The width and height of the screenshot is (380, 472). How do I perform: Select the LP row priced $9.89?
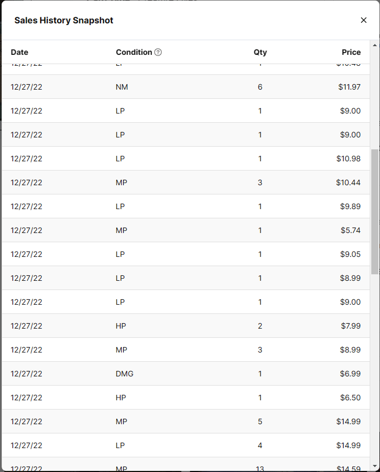pyautogui.click(x=185, y=206)
